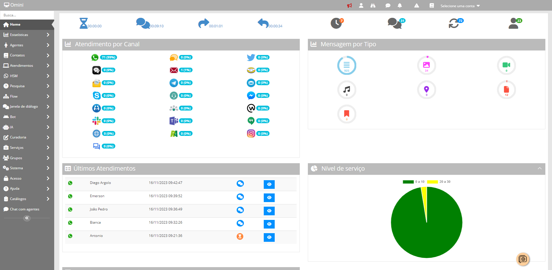552x270 pixels.
Task: View Diego Argolo's attendance with eye button
Action: point(269,184)
